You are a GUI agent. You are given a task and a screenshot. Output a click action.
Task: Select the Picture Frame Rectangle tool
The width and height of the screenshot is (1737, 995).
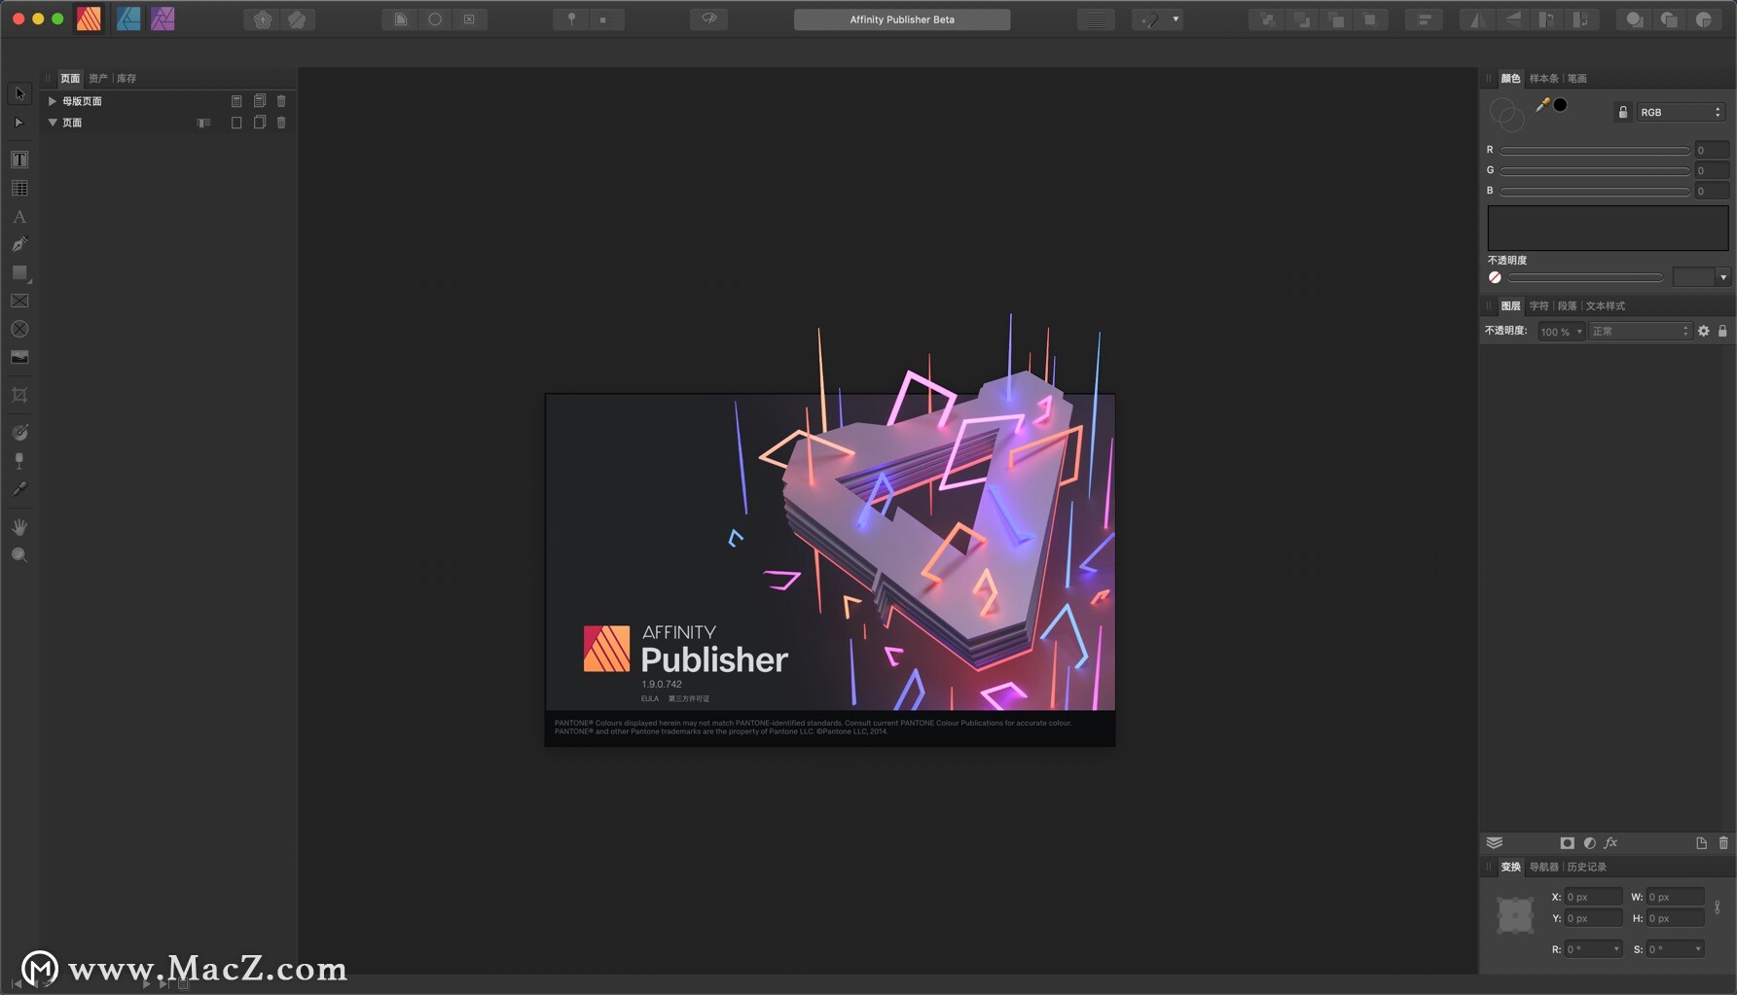click(19, 302)
